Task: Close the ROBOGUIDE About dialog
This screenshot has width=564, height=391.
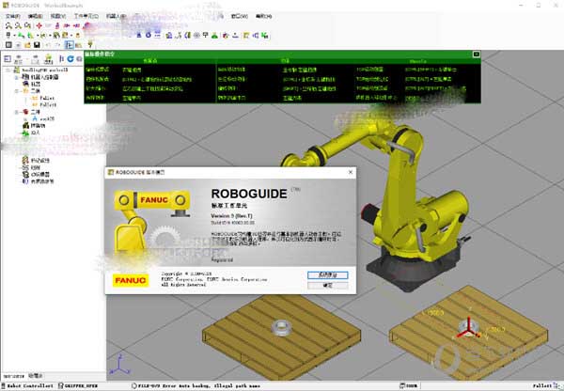Action: pyautogui.click(x=351, y=172)
